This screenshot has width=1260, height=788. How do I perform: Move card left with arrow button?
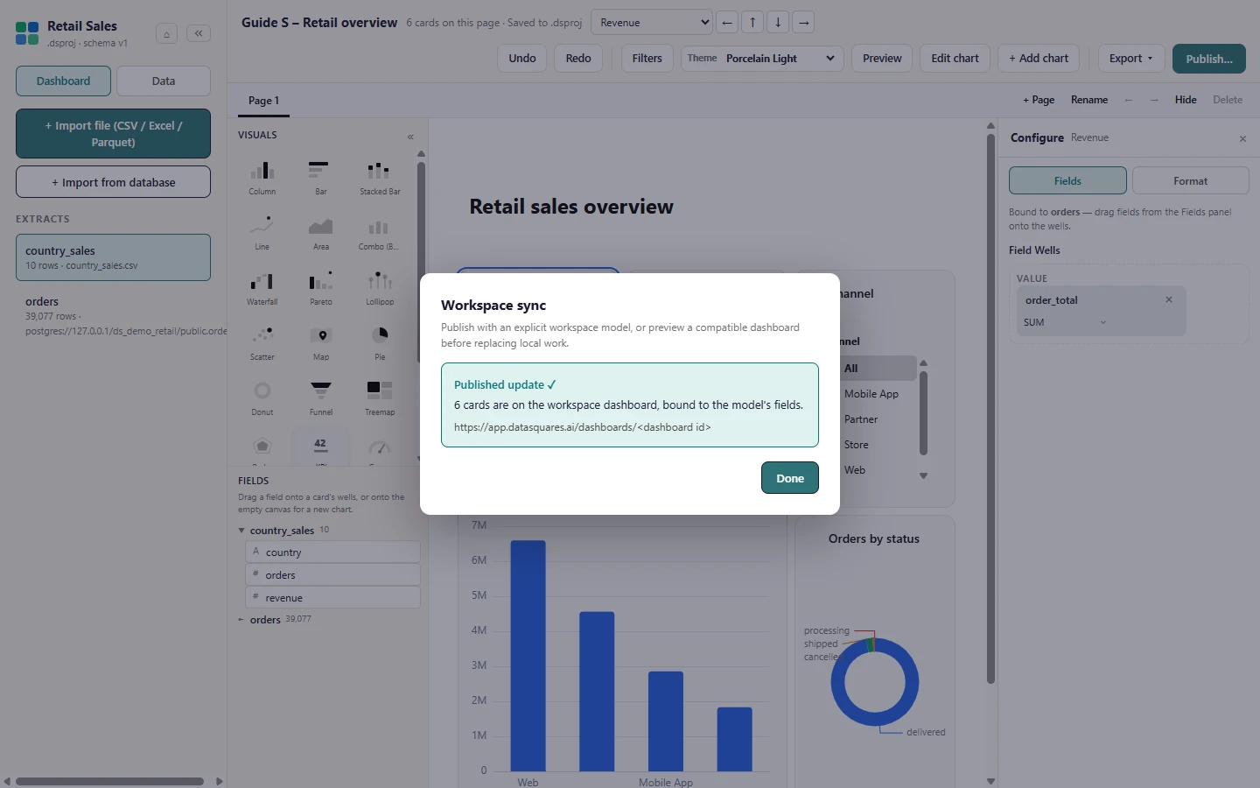[x=727, y=23]
